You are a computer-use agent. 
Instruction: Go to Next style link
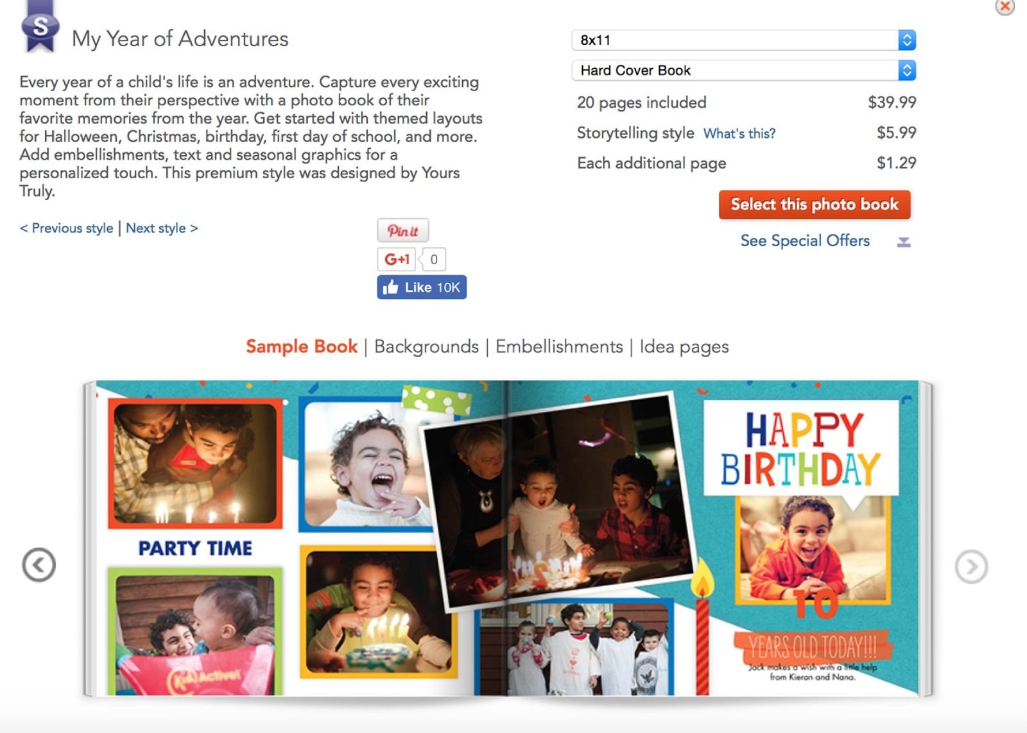(162, 228)
